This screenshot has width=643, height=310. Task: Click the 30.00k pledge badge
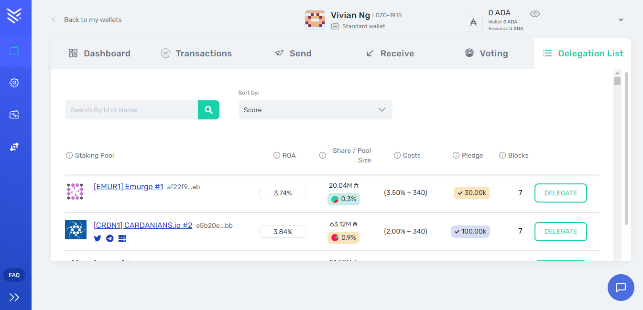[472, 193]
